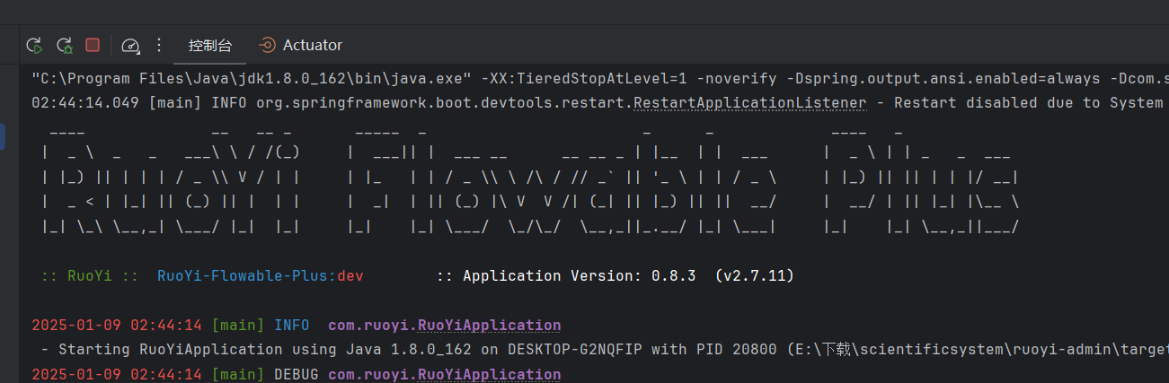
Task: Open com.ruoyi.RuoYiApplication link in the DEBUG line
Action: tap(444, 374)
